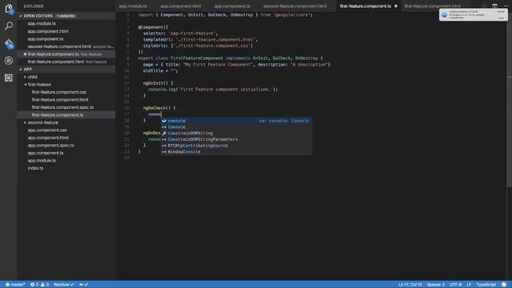Change indentation via Spaces: 2
Viewport: 512px width, 288px height.
click(435, 285)
